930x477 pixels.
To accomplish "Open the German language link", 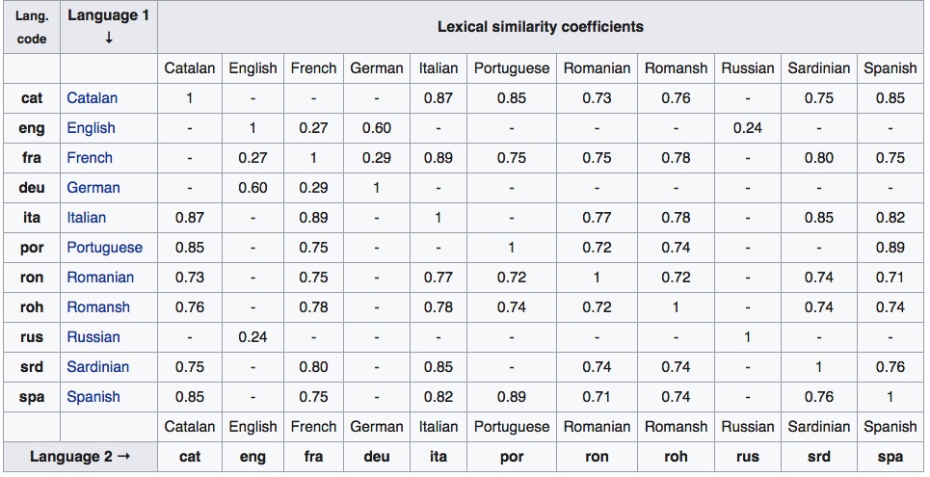I will point(92,187).
